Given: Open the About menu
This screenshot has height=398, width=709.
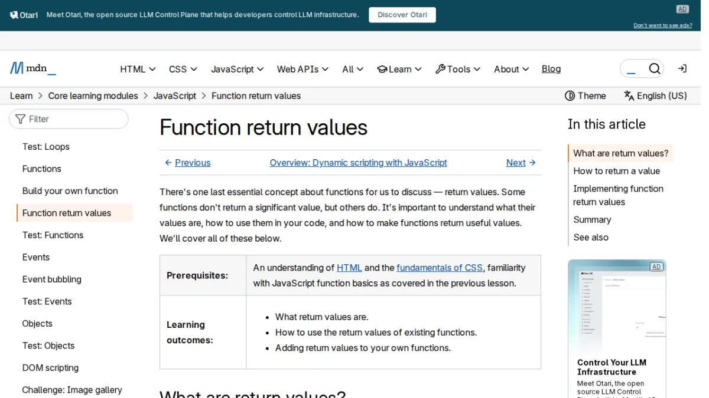Looking at the screenshot, I should (512, 69).
